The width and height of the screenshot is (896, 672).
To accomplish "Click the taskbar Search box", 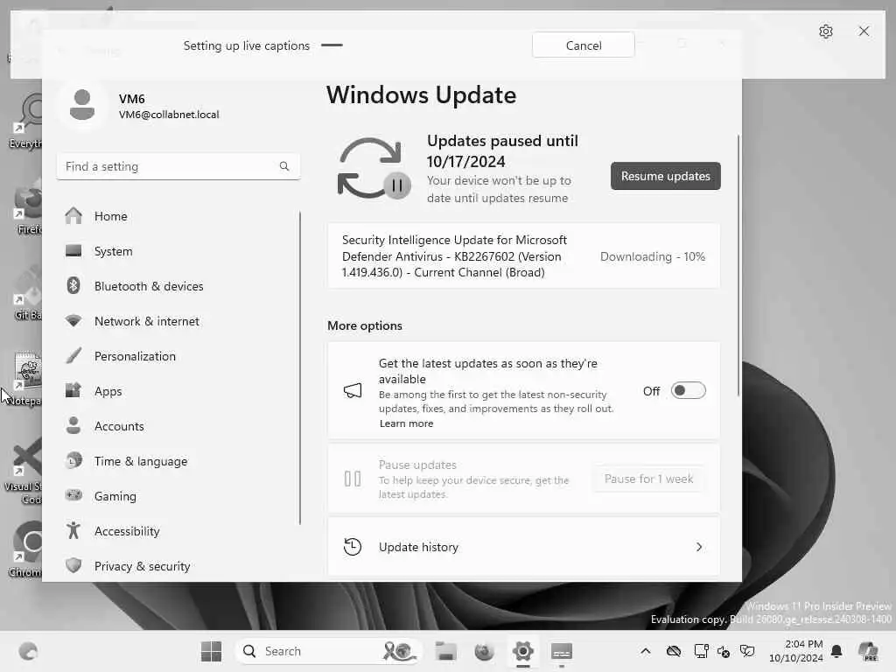I will click(328, 651).
